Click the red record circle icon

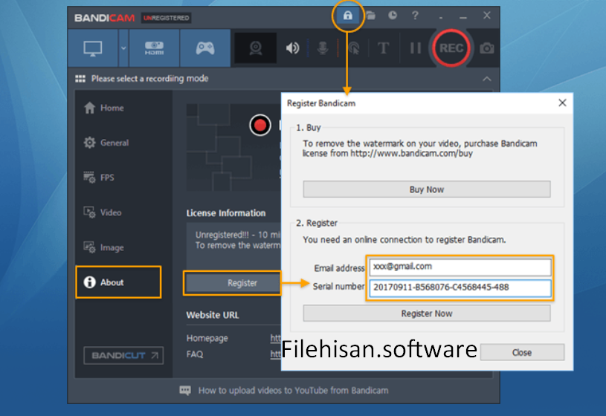click(260, 125)
